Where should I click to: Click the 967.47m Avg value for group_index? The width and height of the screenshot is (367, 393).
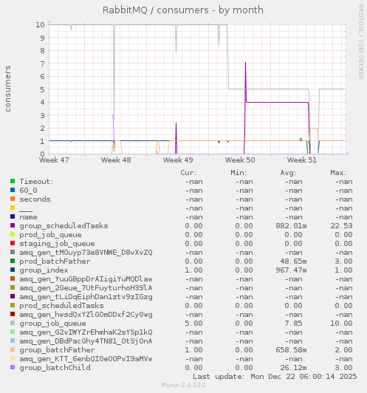pos(292,270)
